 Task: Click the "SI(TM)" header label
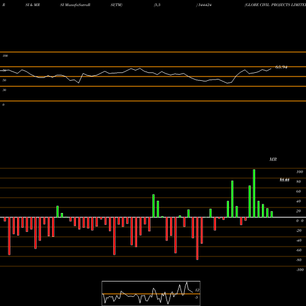[116, 5]
